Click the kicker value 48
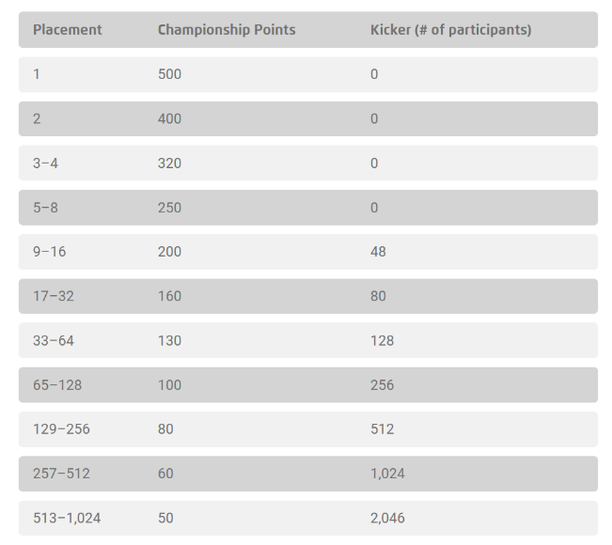Image resolution: width=612 pixels, height=545 pixels. (378, 252)
